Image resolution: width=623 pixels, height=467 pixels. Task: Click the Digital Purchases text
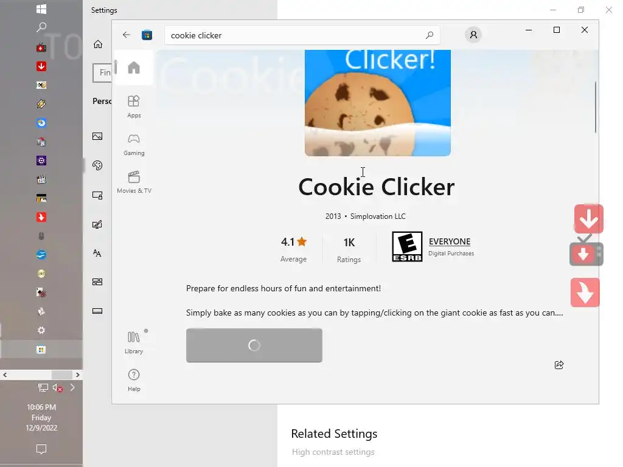(x=451, y=254)
